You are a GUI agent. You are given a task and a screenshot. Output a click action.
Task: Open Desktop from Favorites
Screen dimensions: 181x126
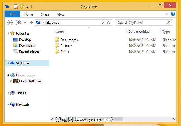click(x=25, y=40)
